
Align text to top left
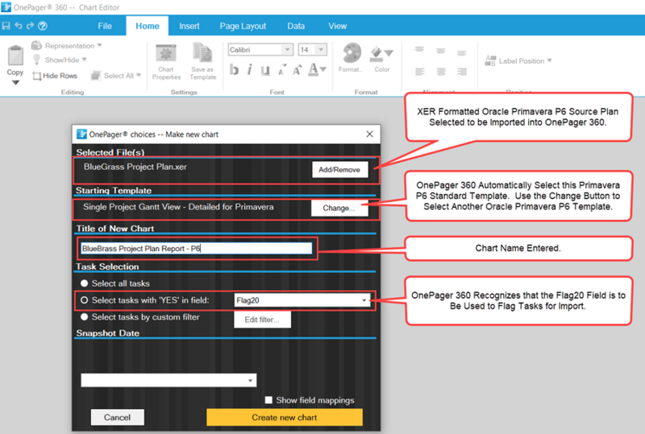[x=419, y=49]
